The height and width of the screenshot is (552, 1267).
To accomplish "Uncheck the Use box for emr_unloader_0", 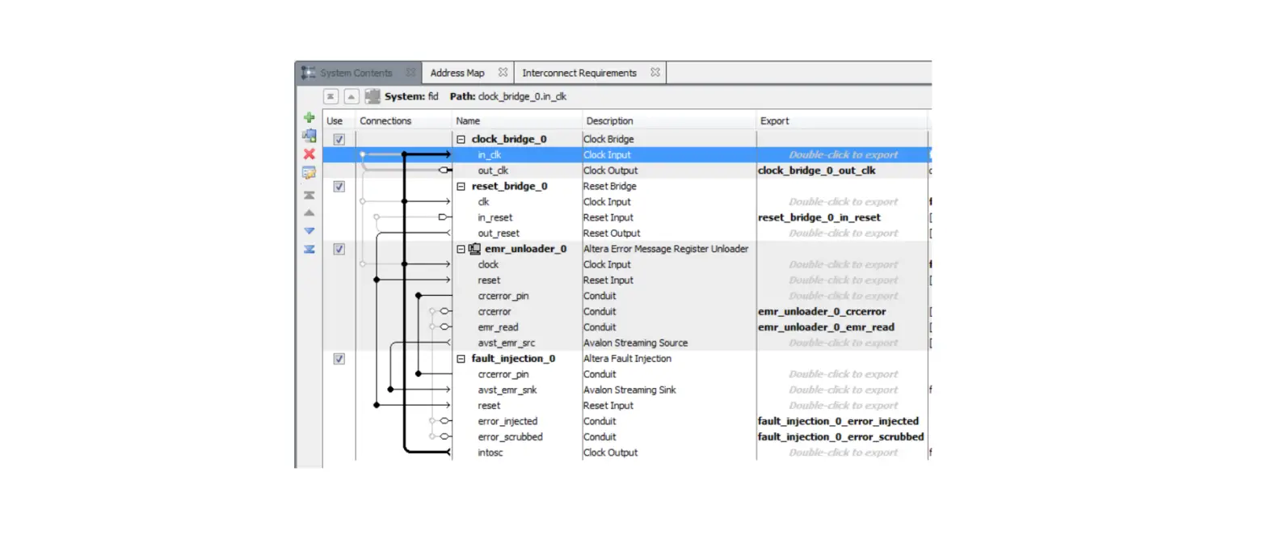I will (x=339, y=249).
